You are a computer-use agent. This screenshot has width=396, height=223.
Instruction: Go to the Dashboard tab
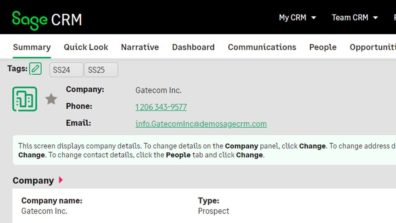193,47
